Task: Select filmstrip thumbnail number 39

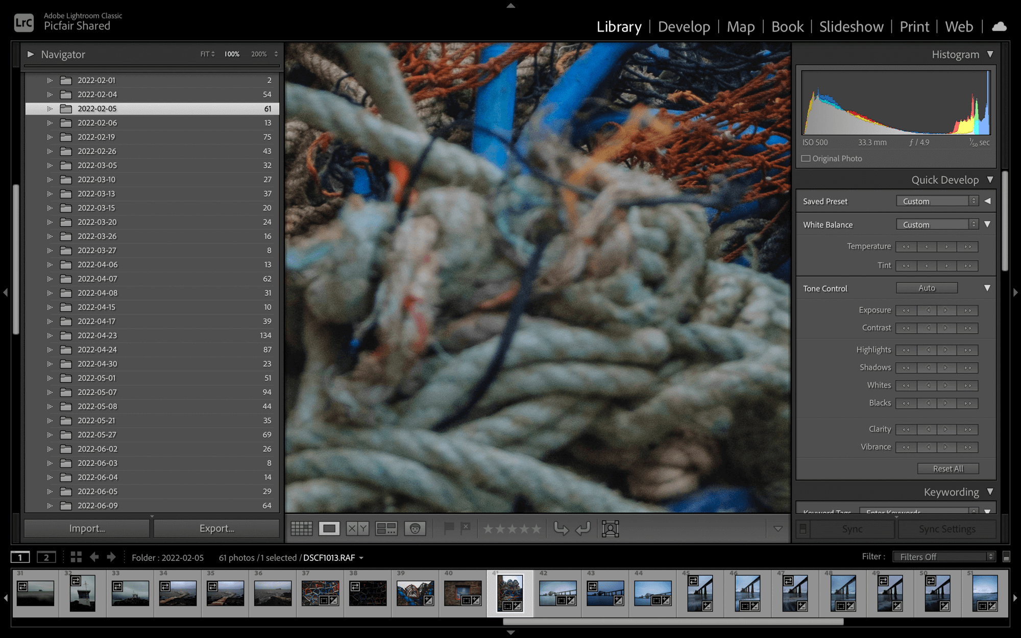Action: click(415, 594)
